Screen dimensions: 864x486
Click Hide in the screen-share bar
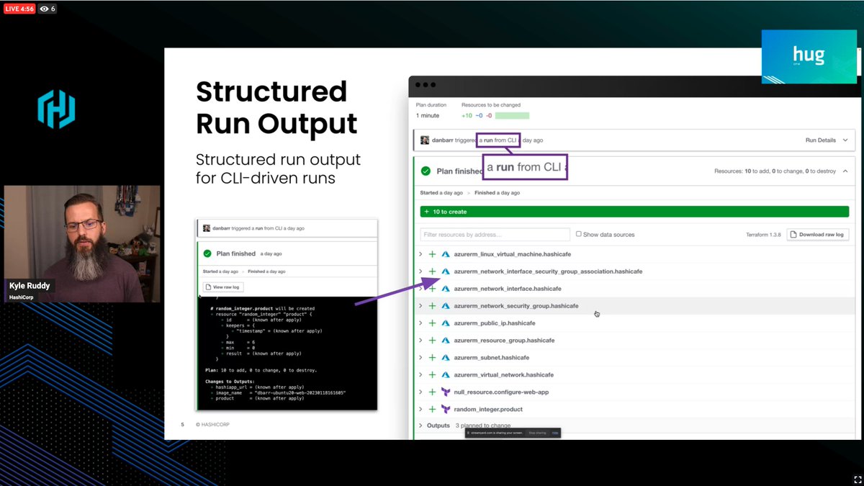555,433
